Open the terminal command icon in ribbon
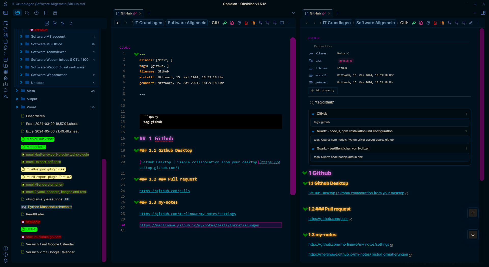 [6, 54]
